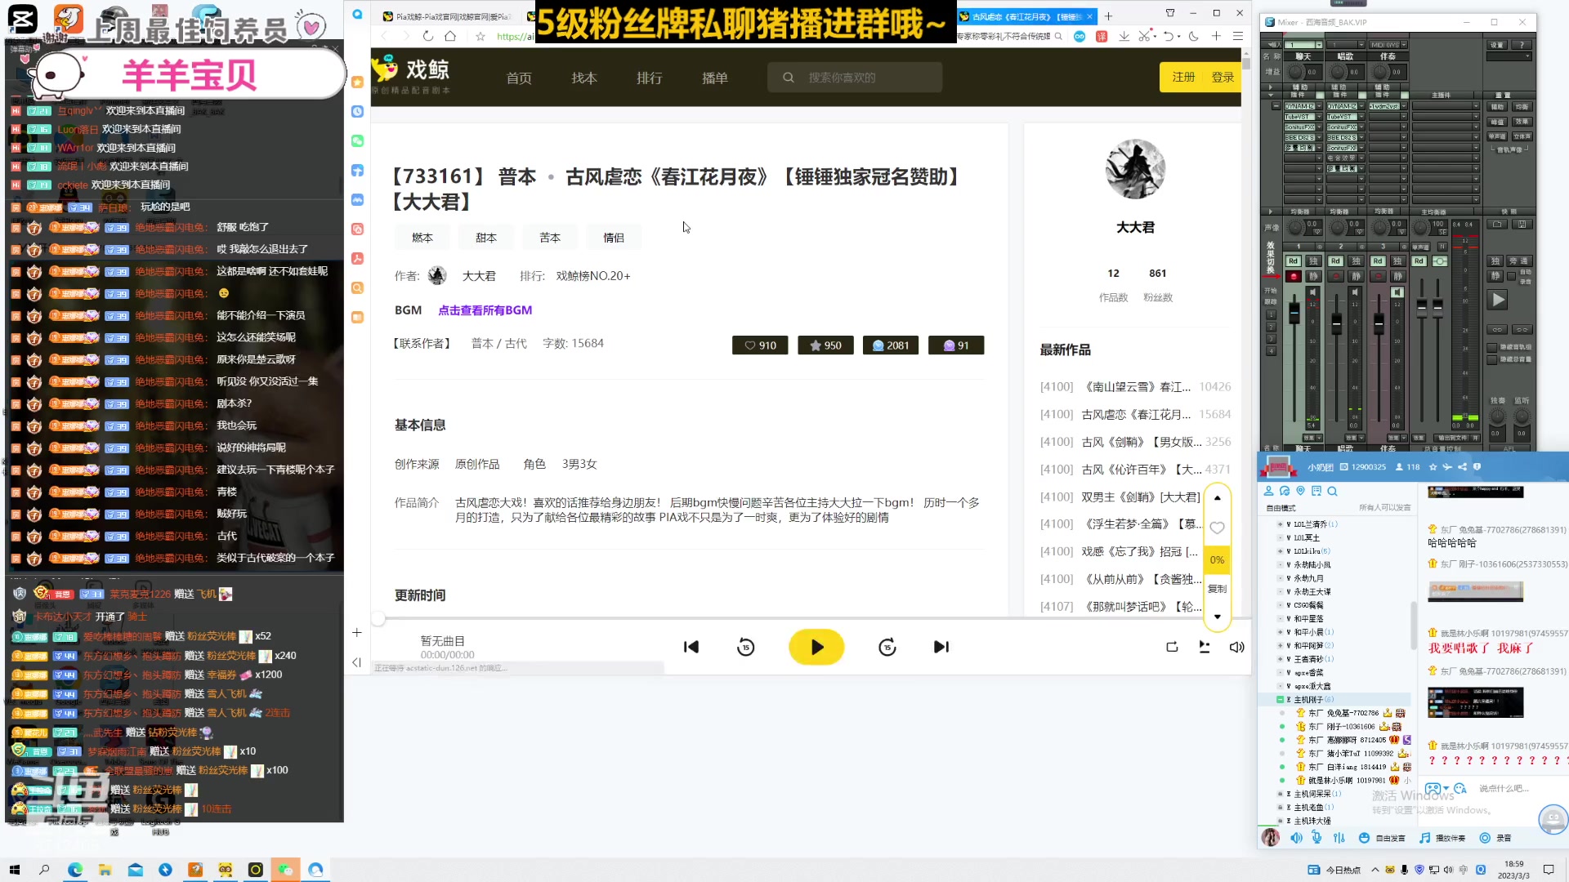Open the PDF tool in the browser sidebar

coord(357,258)
